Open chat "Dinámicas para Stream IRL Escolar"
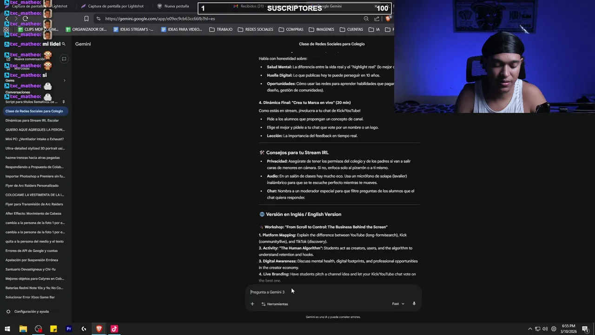The width and height of the screenshot is (595, 335). [x=34, y=121]
